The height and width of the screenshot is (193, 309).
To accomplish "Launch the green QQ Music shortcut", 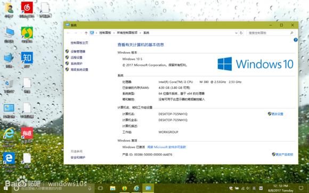I will pyautogui.click(x=27, y=35).
